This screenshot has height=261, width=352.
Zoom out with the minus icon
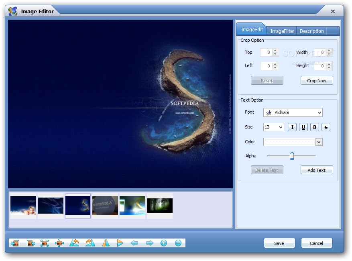[x=178, y=243]
